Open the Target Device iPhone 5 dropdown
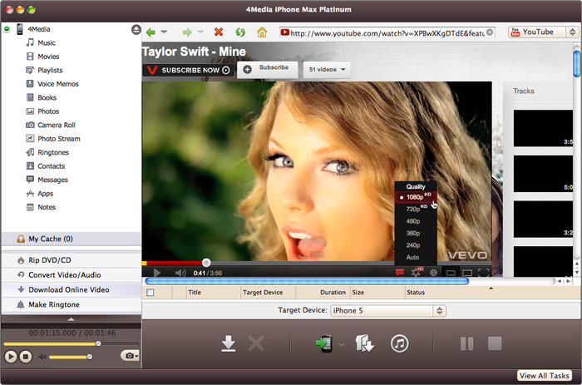The height and width of the screenshot is (385, 582). 387,311
